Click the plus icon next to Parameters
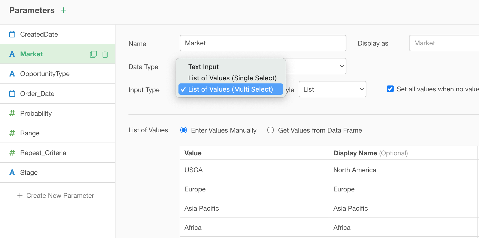The height and width of the screenshot is (238, 479). 63,10
